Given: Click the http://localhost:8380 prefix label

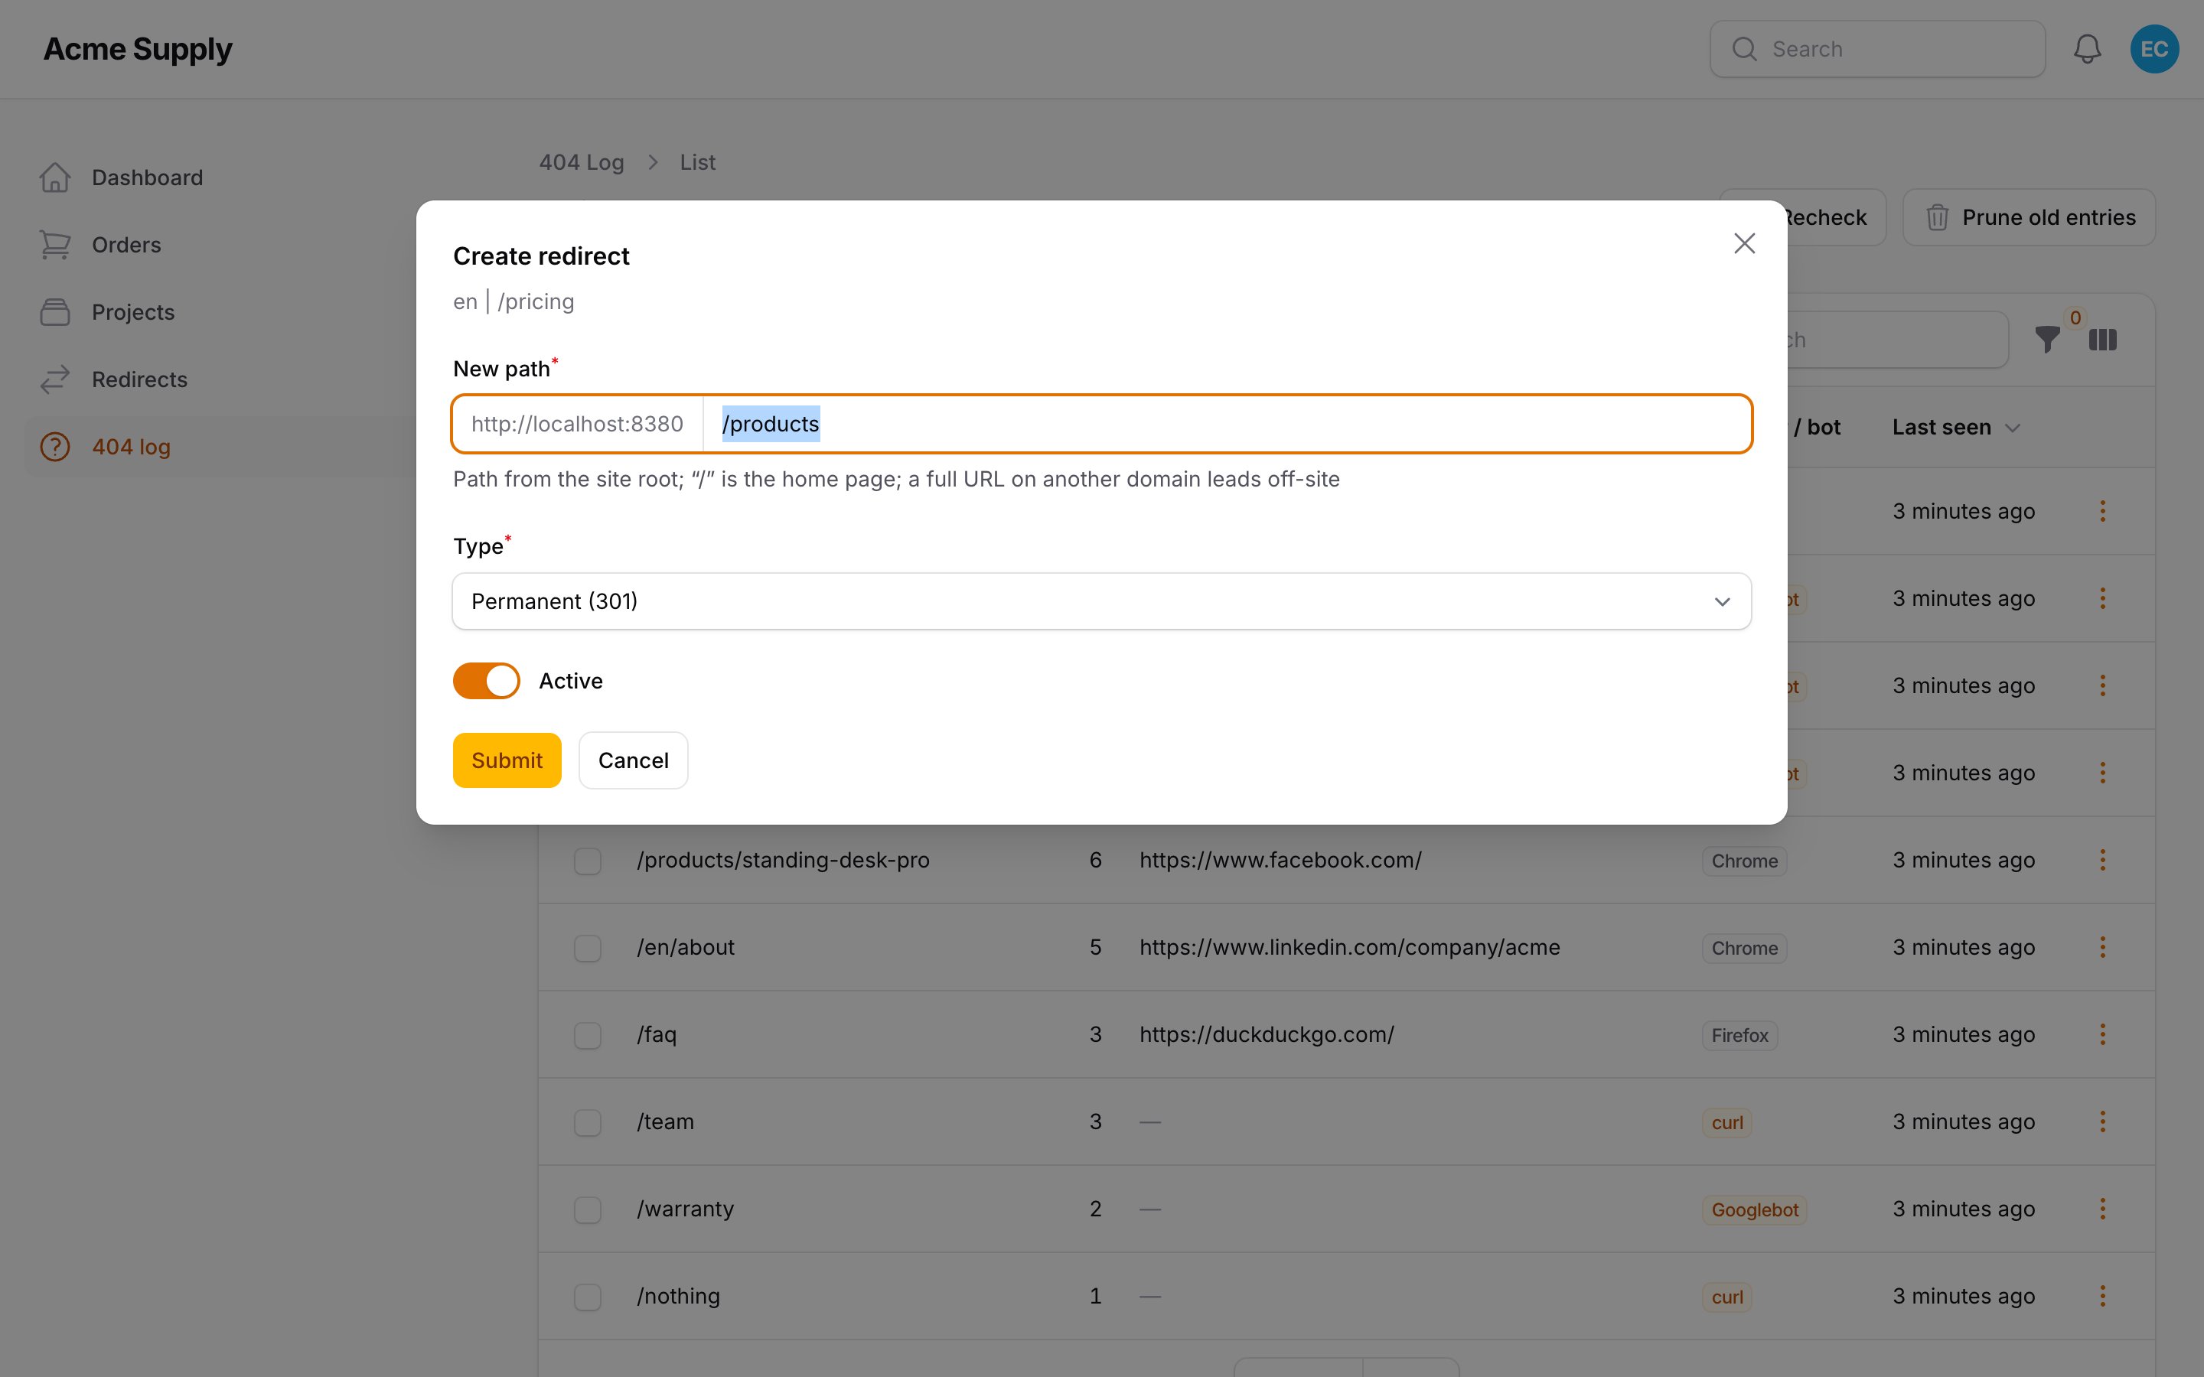Looking at the screenshot, I should (578, 424).
